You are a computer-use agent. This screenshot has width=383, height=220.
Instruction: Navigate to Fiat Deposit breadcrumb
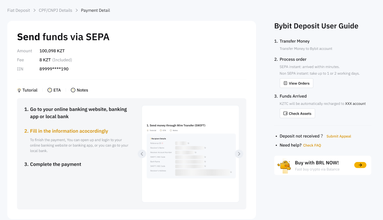[18, 10]
